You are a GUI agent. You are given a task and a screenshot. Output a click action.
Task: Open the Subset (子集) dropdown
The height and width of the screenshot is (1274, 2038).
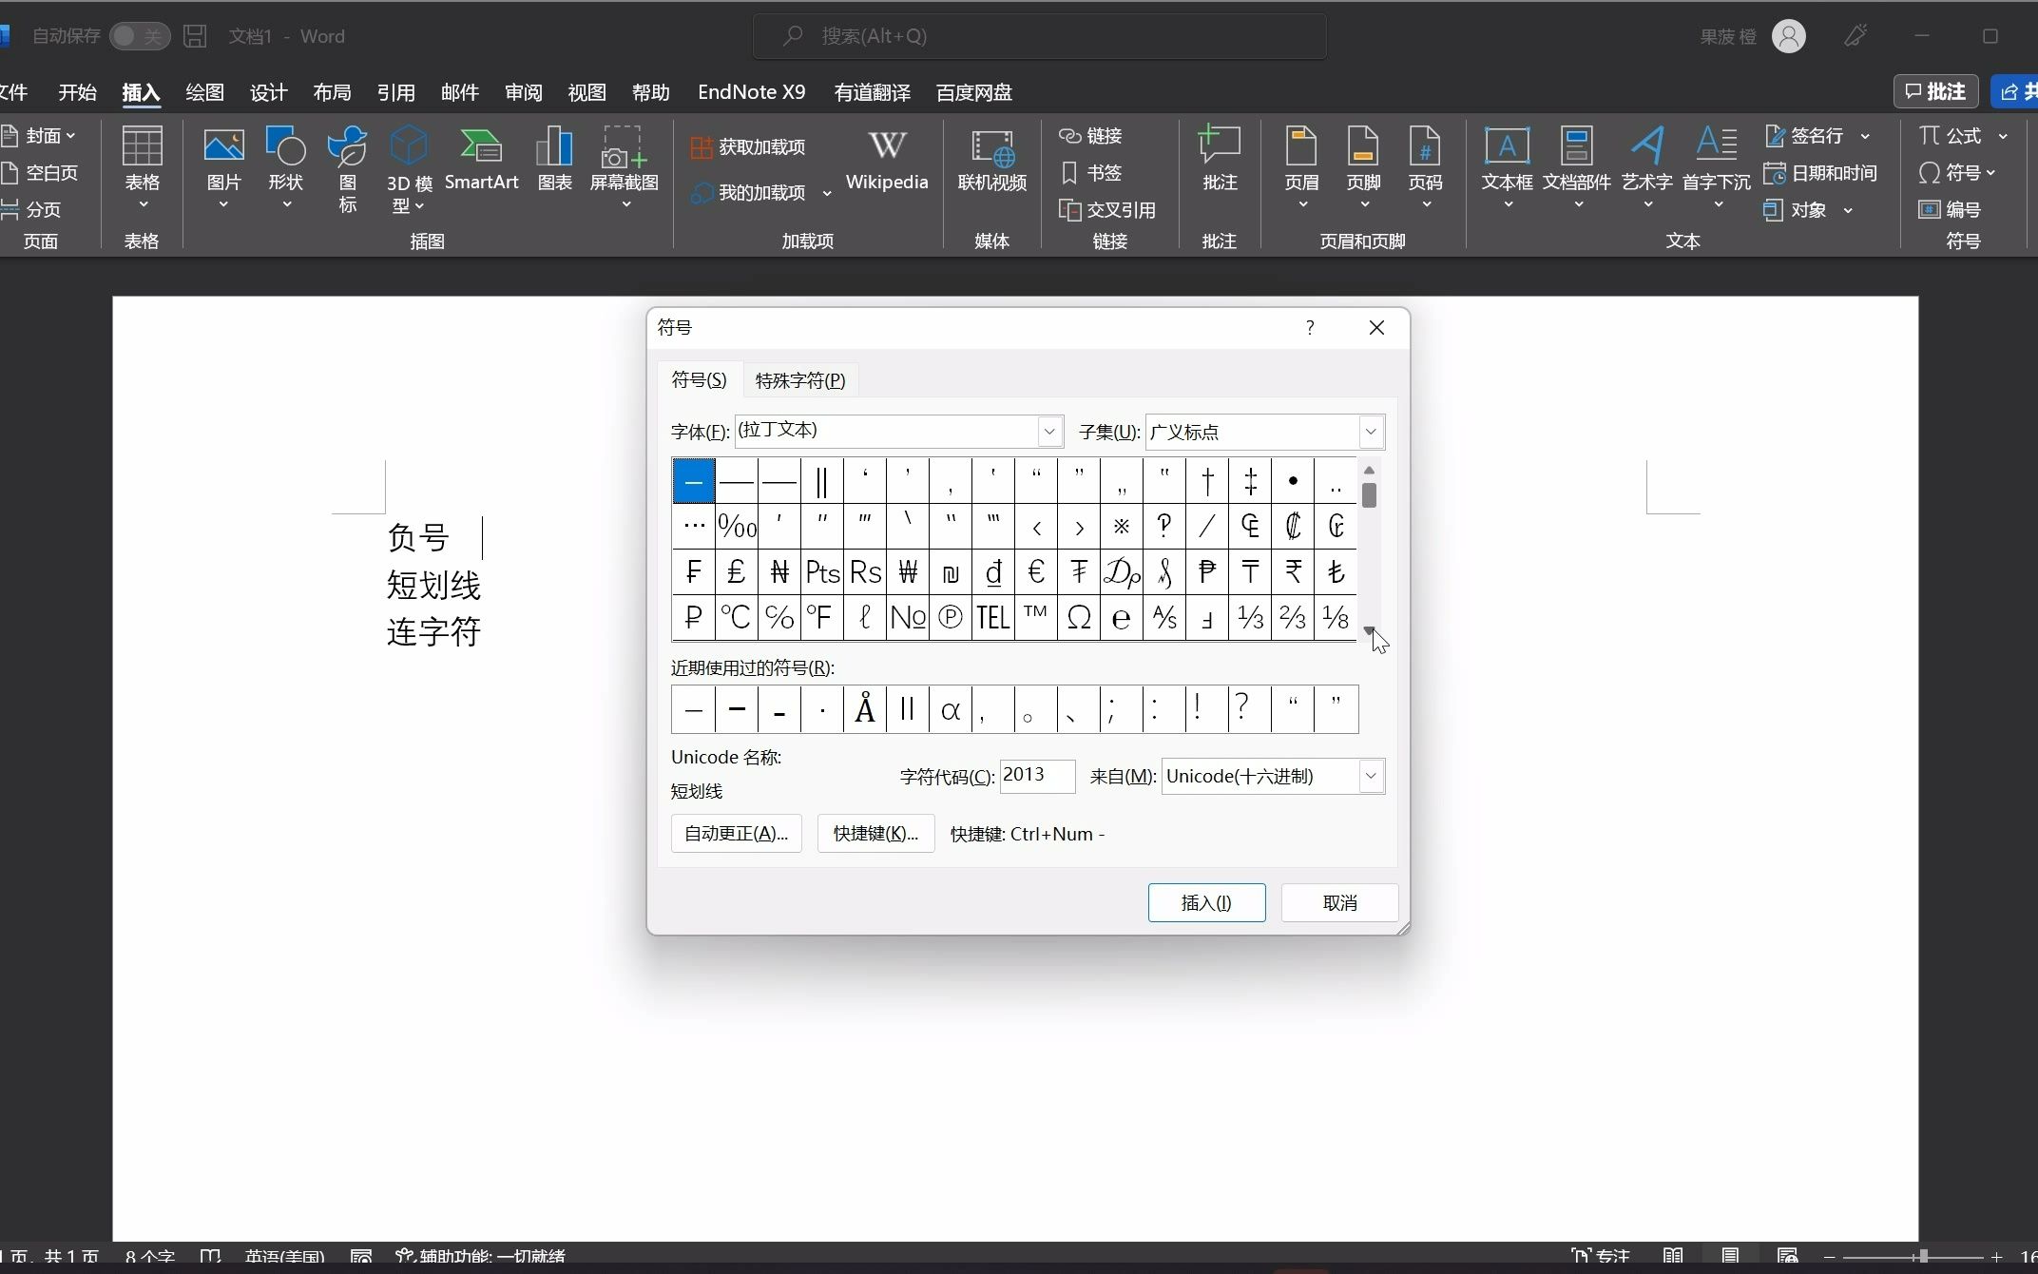point(1370,432)
